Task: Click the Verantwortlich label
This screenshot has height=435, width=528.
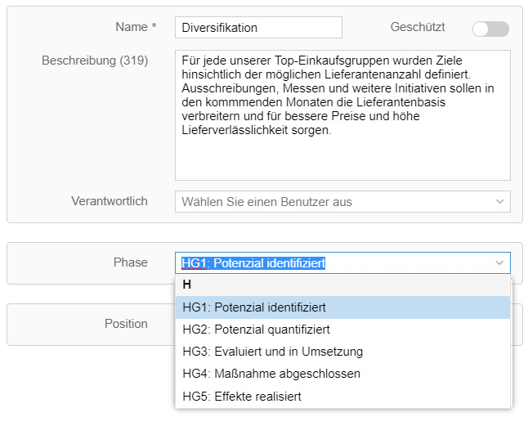Action: pos(110,200)
